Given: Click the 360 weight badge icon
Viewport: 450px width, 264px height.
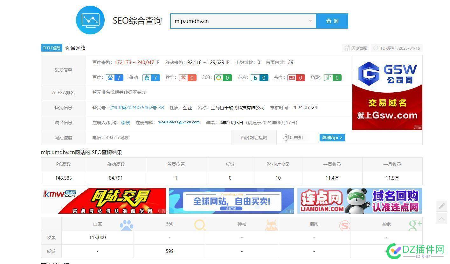Looking at the screenshot, I should click(223, 78).
